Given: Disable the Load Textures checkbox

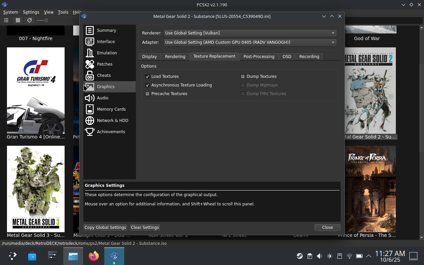Looking at the screenshot, I should coord(147,77).
